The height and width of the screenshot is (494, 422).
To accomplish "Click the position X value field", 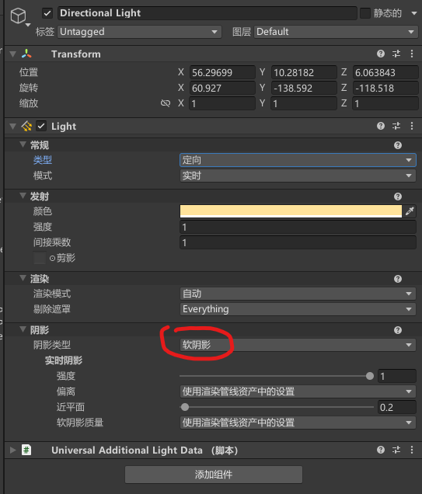I will (x=222, y=72).
